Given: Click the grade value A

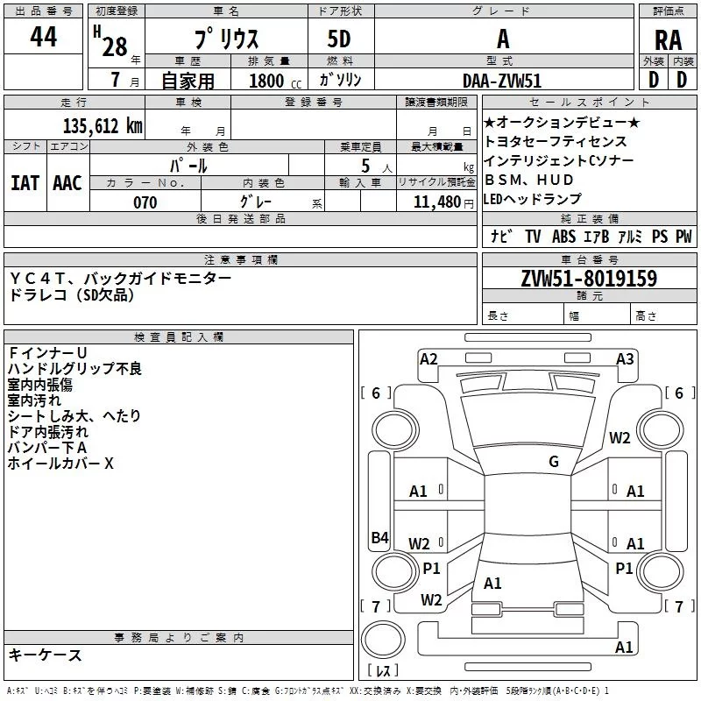Looking at the screenshot, I should click(503, 39).
